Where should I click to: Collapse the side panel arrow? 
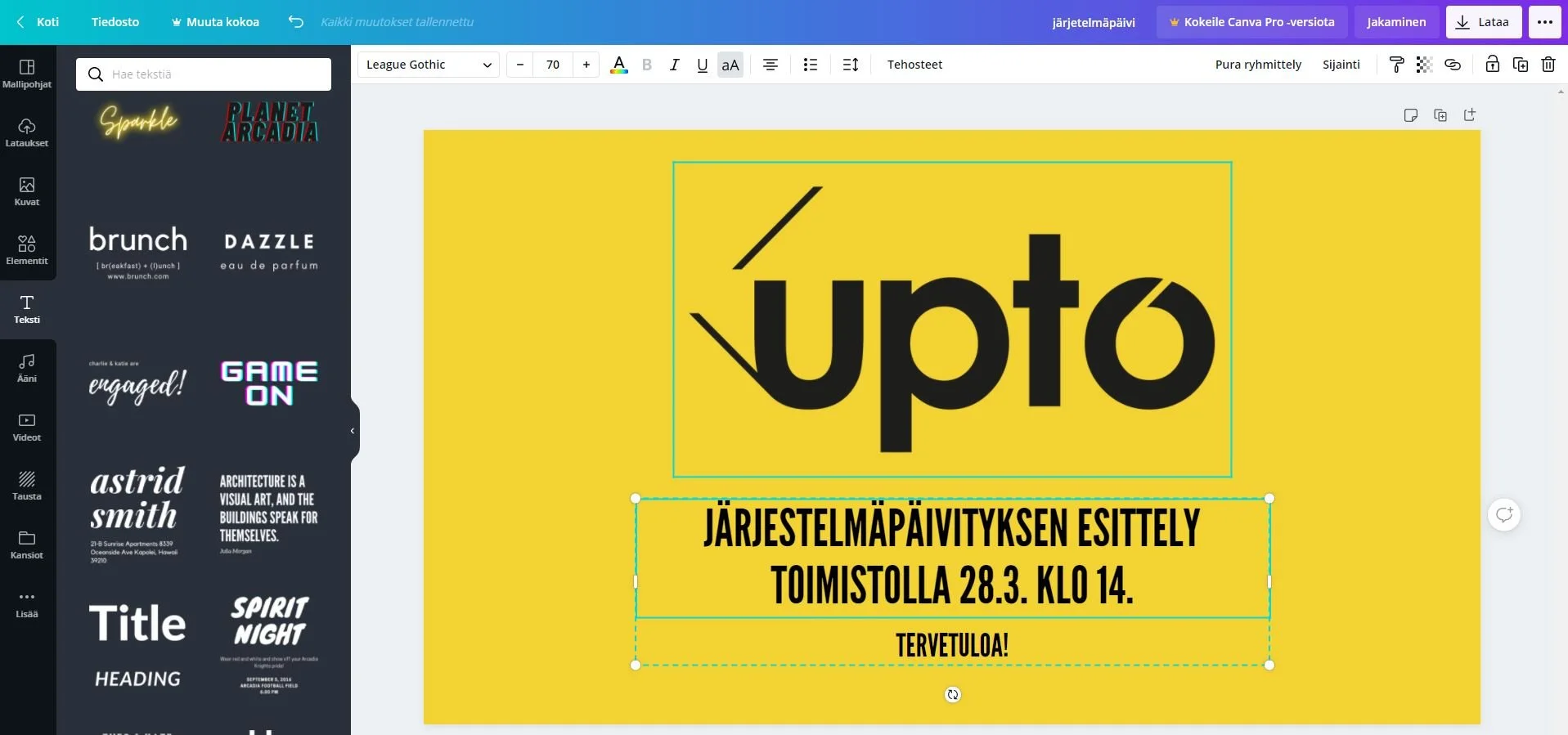(x=353, y=431)
